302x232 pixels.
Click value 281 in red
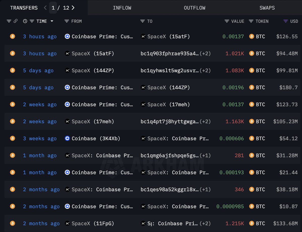coord(239,155)
